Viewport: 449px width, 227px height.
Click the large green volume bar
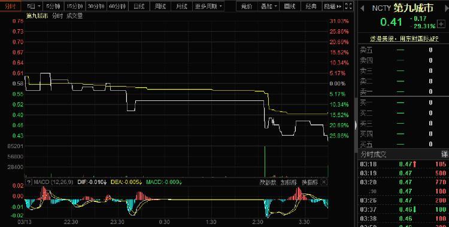click(x=265, y=162)
